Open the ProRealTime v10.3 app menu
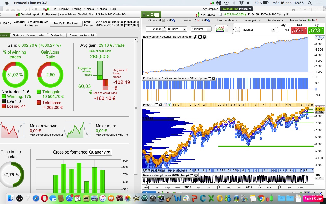Image resolution: width=326 pixels, height=204 pixels. [30, 3]
